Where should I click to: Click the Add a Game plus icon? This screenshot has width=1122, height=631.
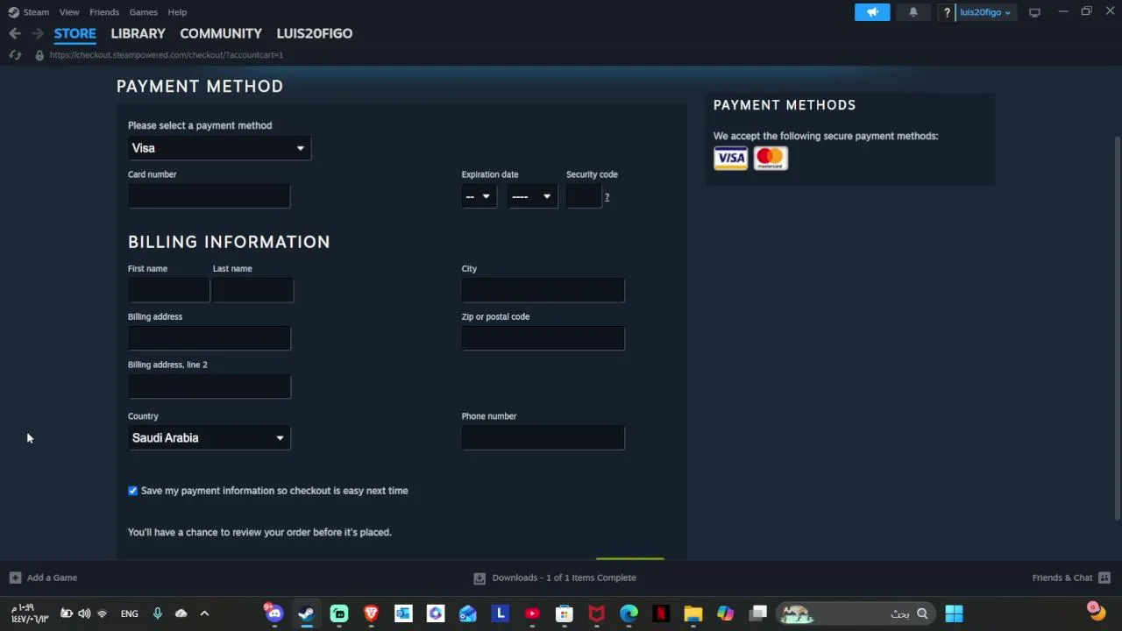point(15,578)
